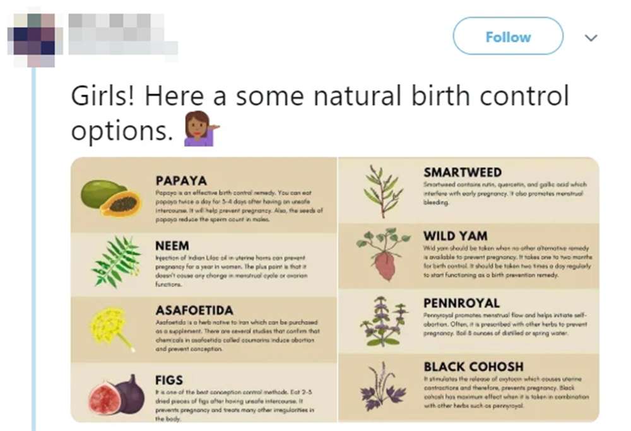Click the smartweed plant illustration

pyautogui.click(x=383, y=191)
